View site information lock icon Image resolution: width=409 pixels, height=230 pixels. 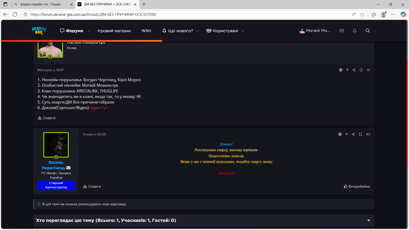point(26,14)
